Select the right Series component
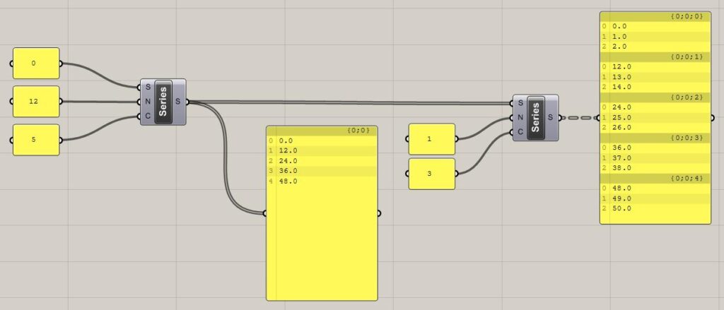This screenshot has width=724, height=310. point(536,118)
